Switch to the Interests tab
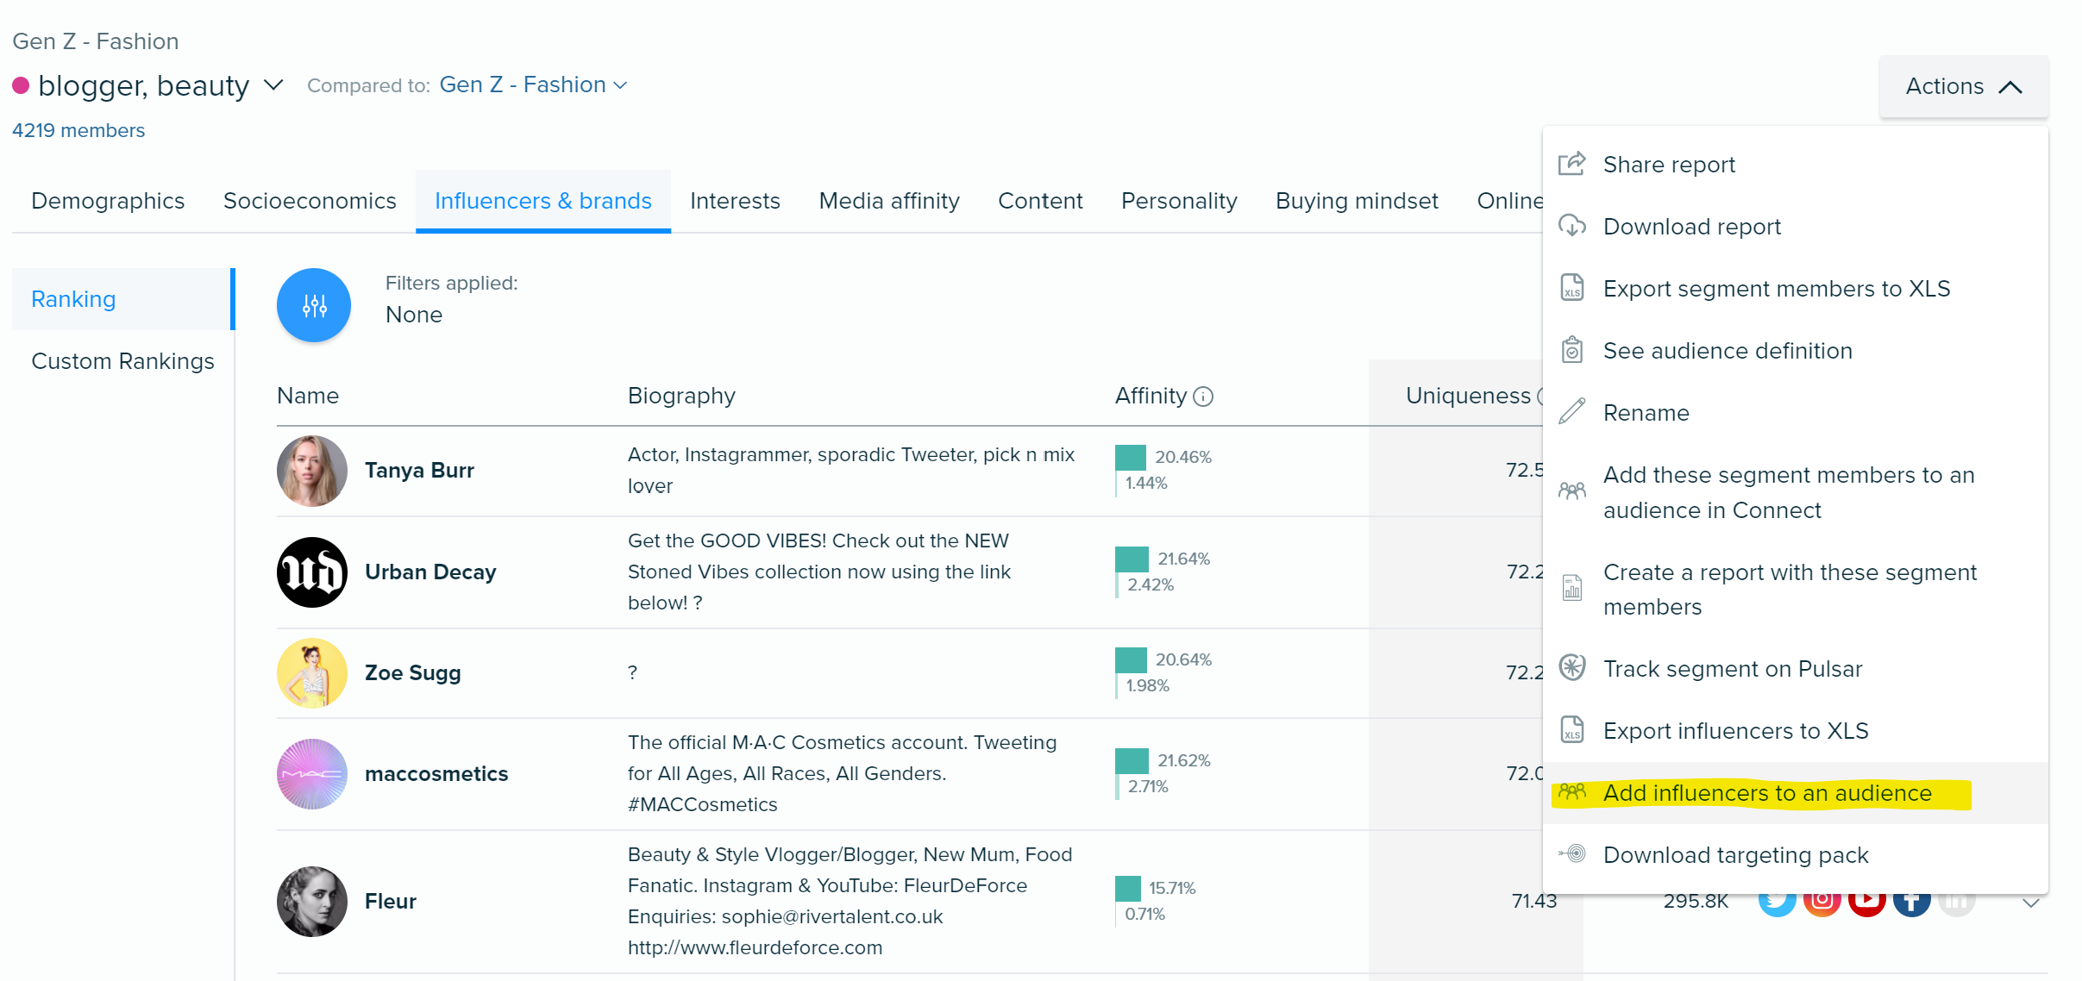The height and width of the screenshot is (981, 2082). pyautogui.click(x=735, y=200)
